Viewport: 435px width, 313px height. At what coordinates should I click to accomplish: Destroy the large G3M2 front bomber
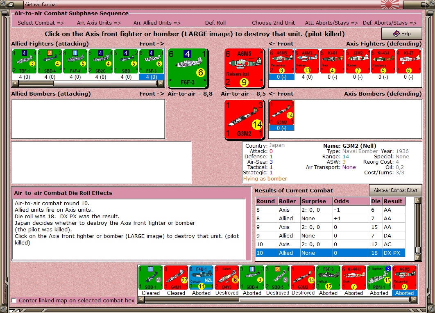[x=244, y=119]
